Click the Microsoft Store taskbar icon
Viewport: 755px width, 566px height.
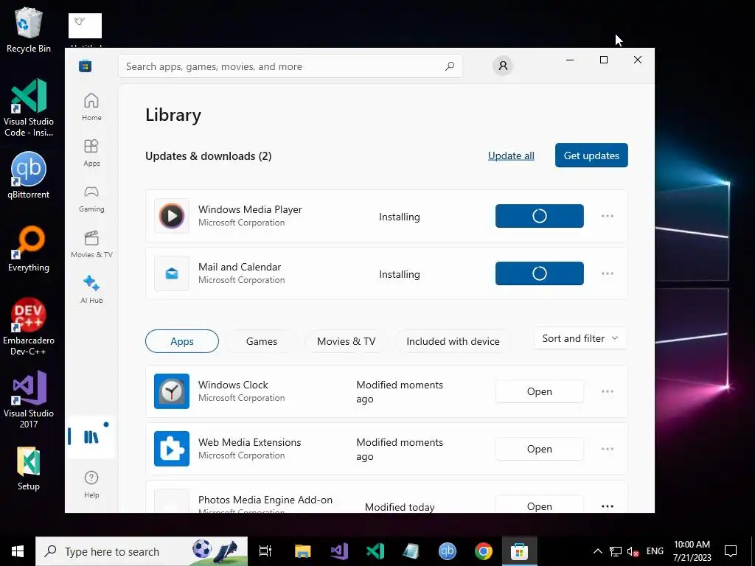click(520, 551)
